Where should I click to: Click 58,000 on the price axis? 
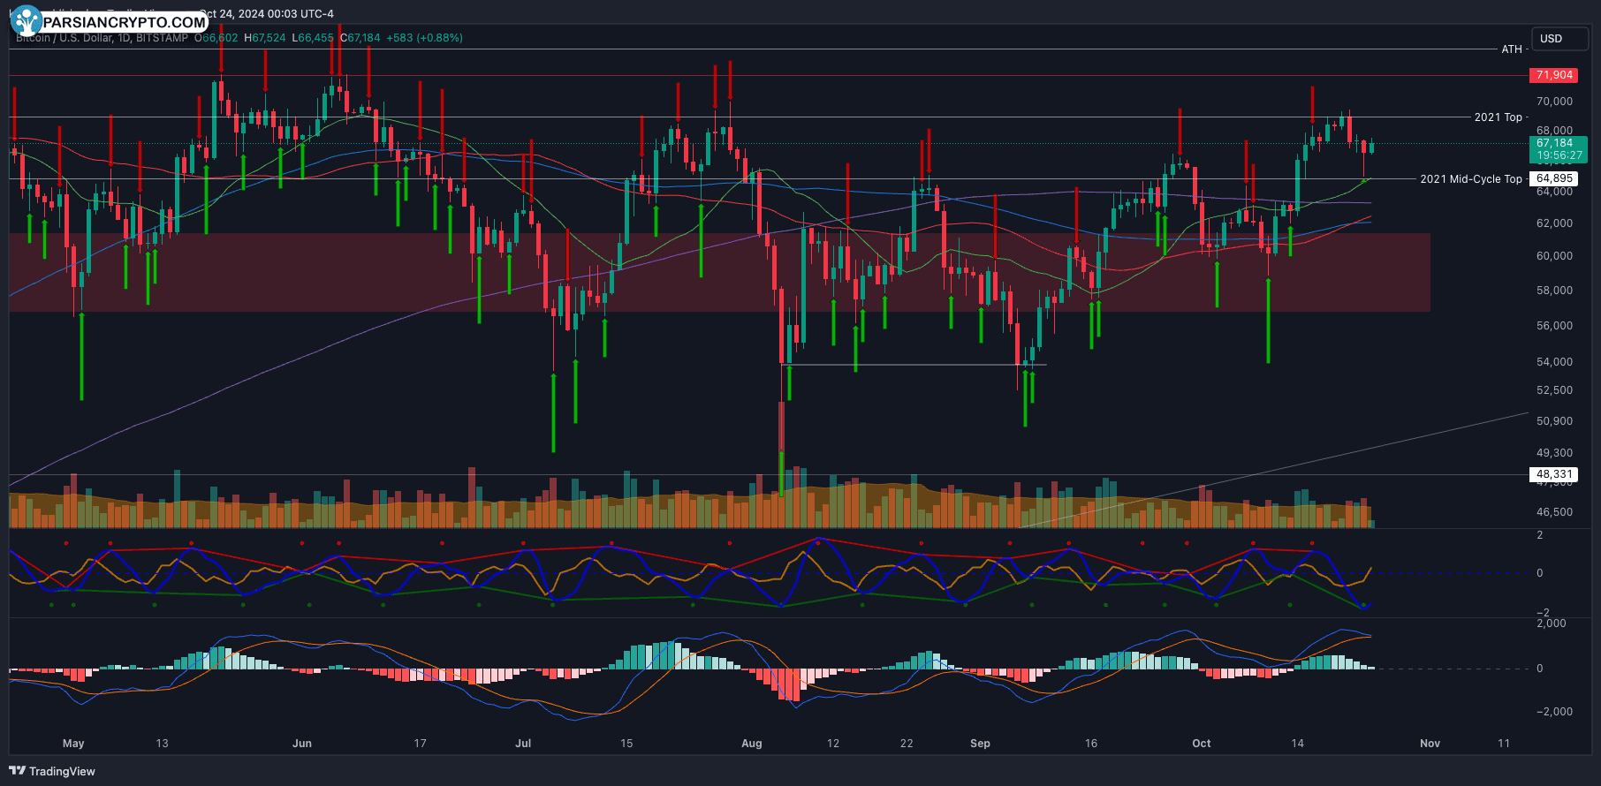coord(1554,291)
